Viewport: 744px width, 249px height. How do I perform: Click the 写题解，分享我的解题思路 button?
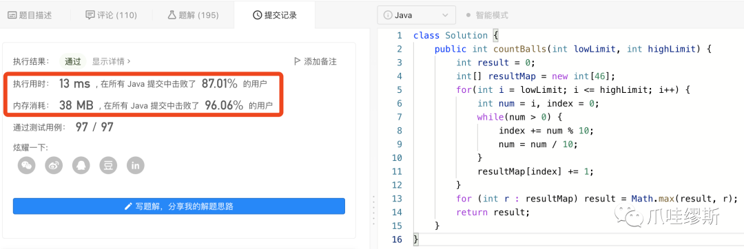[179, 206]
